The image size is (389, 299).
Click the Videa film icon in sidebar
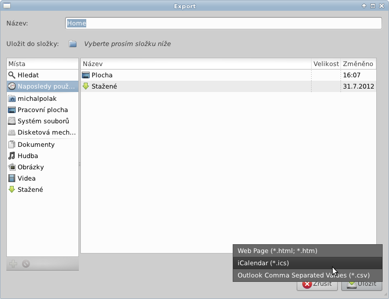click(x=12, y=179)
